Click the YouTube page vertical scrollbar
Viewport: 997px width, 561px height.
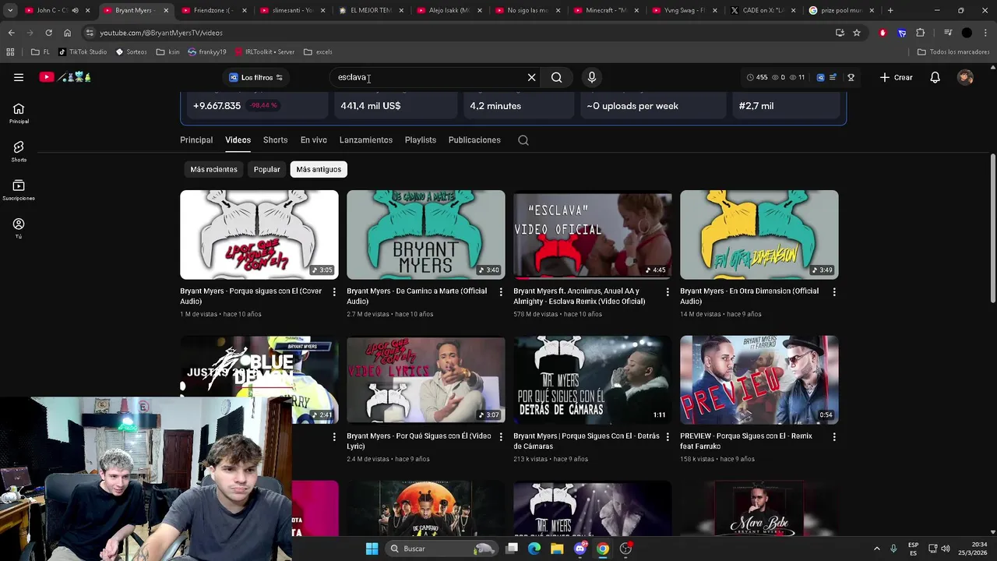(992, 229)
